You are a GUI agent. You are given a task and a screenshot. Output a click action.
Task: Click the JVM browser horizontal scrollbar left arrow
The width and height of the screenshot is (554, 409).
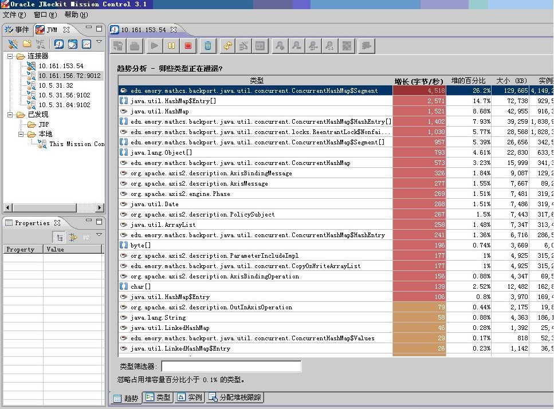(7, 208)
